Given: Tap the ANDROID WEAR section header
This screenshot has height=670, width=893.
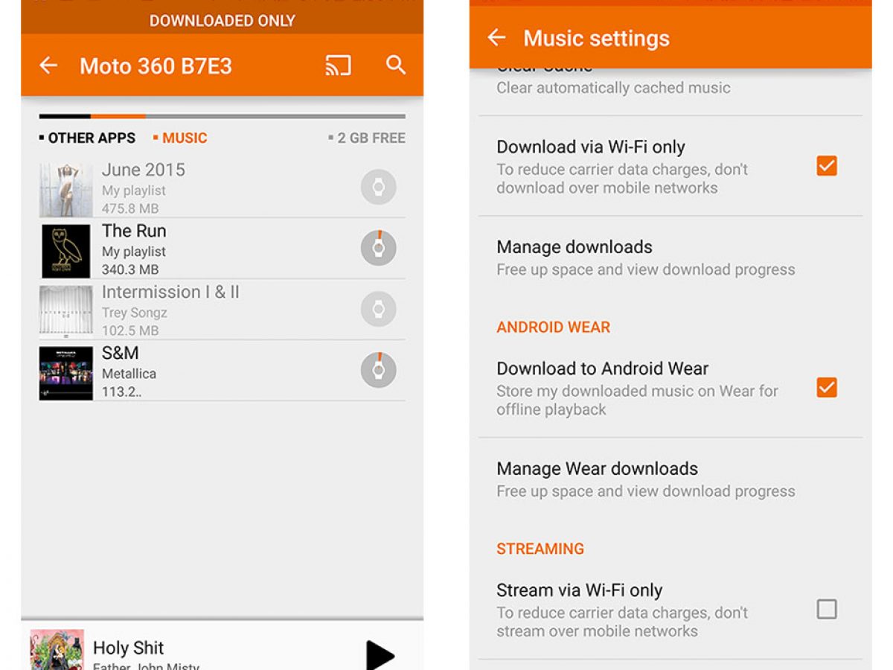Looking at the screenshot, I should (553, 327).
